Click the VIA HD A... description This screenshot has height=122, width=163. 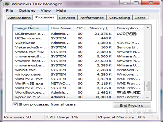[128, 43]
